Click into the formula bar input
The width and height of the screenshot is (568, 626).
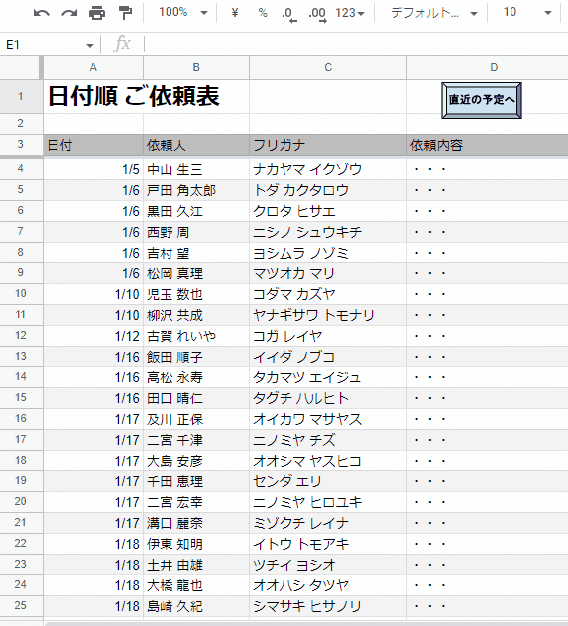tap(356, 44)
